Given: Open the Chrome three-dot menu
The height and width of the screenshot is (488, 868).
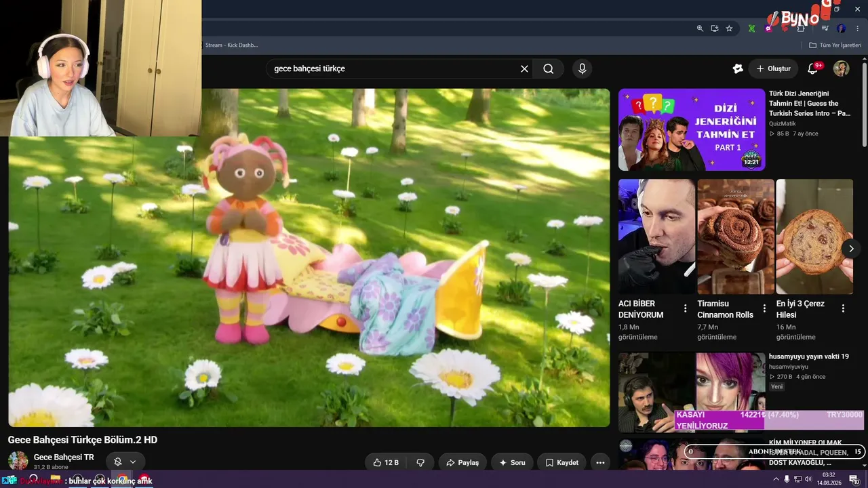Looking at the screenshot, I should point(857,28).
